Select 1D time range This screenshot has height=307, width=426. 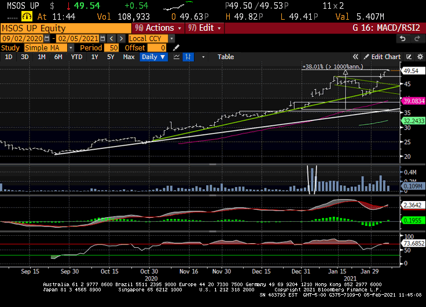pos(9,57)
